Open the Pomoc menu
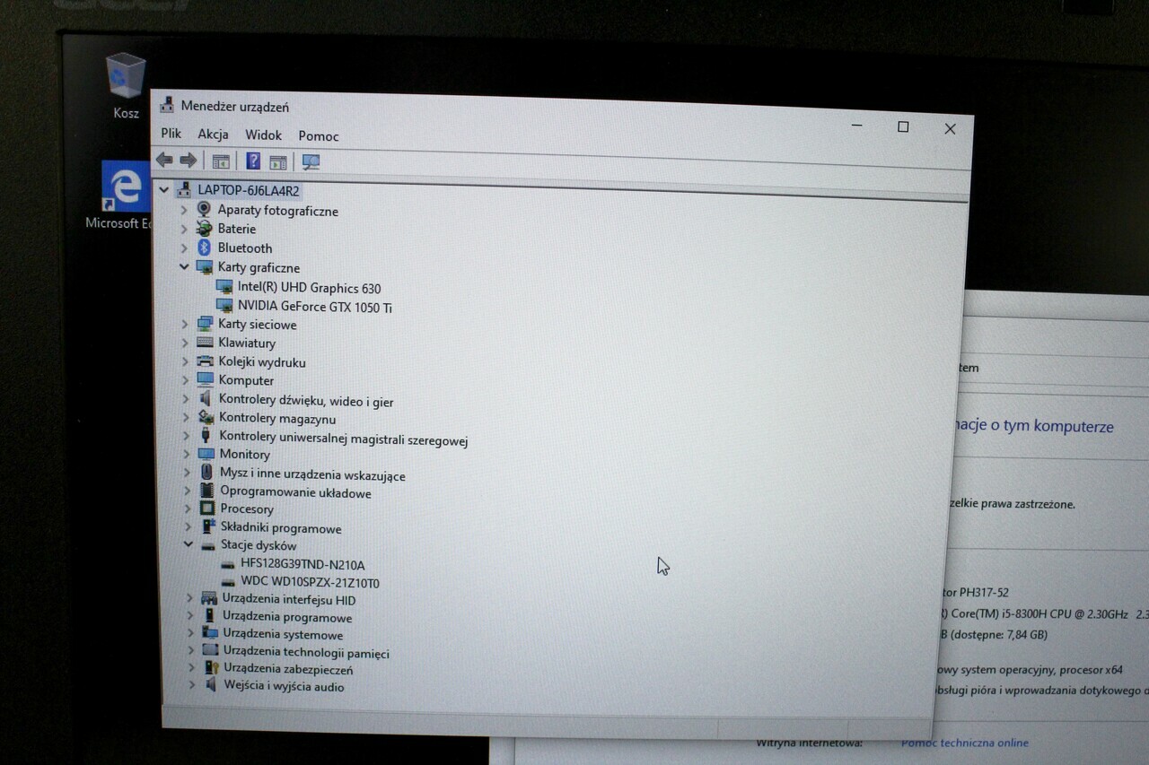Screen dimensions: 1149x765 pyautogui.click(x=319, y=136)
